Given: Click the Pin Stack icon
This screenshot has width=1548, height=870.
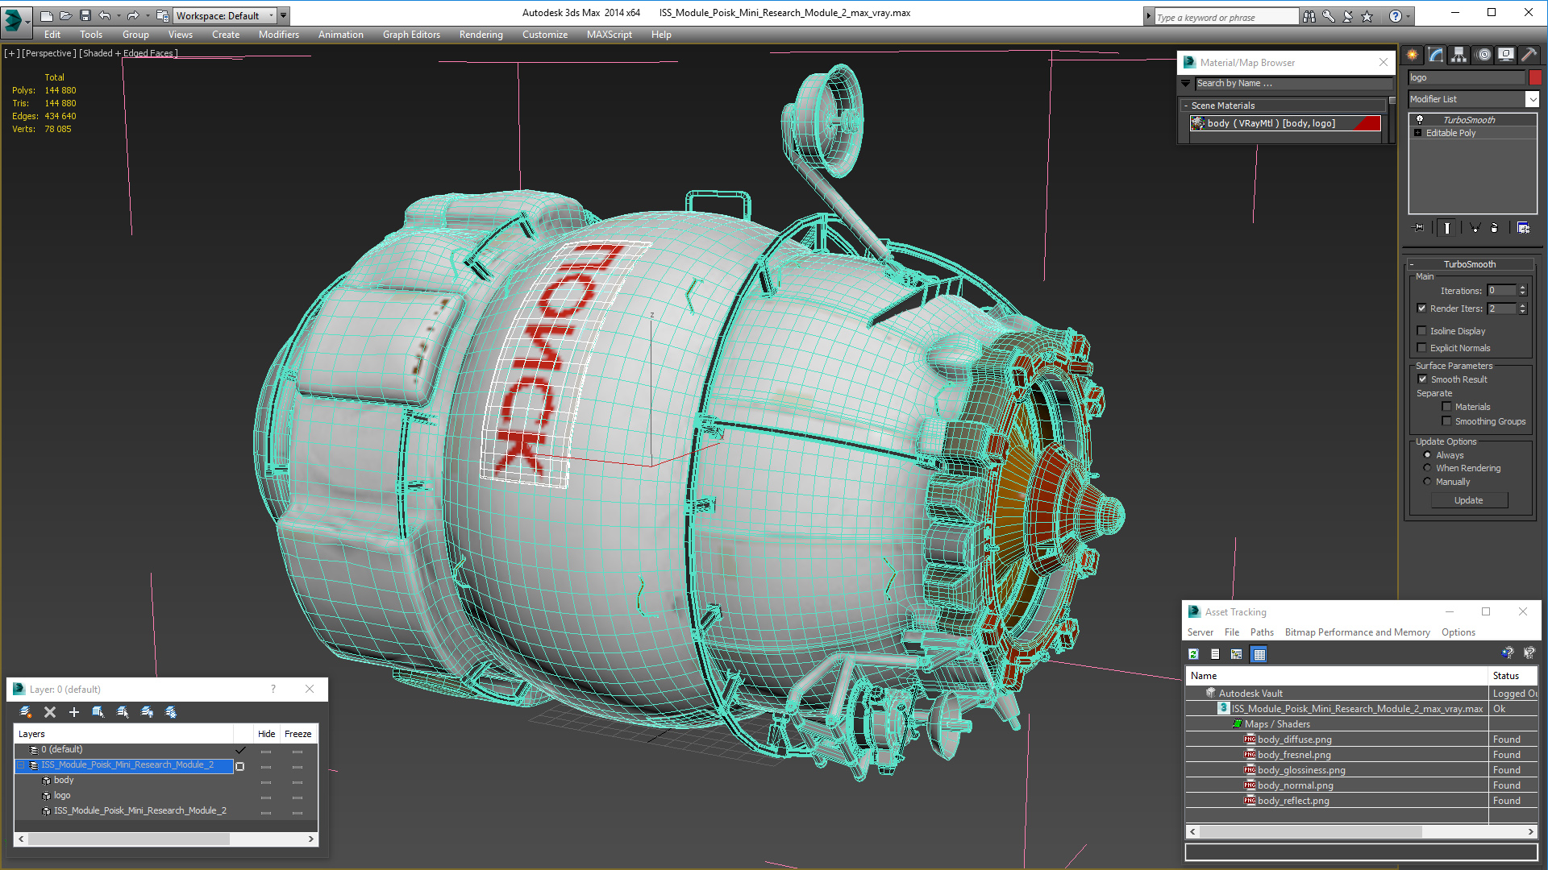Looking at the screenshot, I should tap(1420, 228).
